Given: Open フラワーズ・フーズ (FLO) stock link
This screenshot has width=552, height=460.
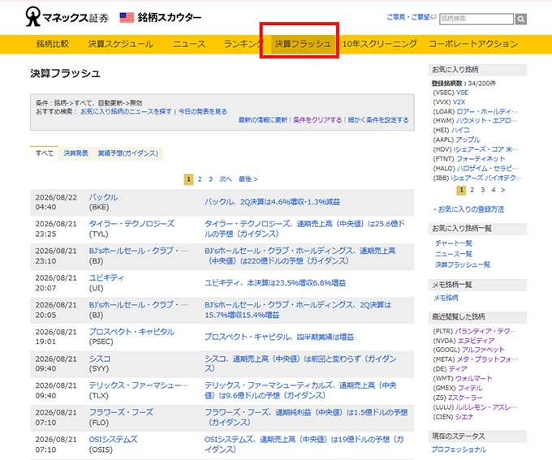Looking at the screenshot, I should (x=121, y=412).
